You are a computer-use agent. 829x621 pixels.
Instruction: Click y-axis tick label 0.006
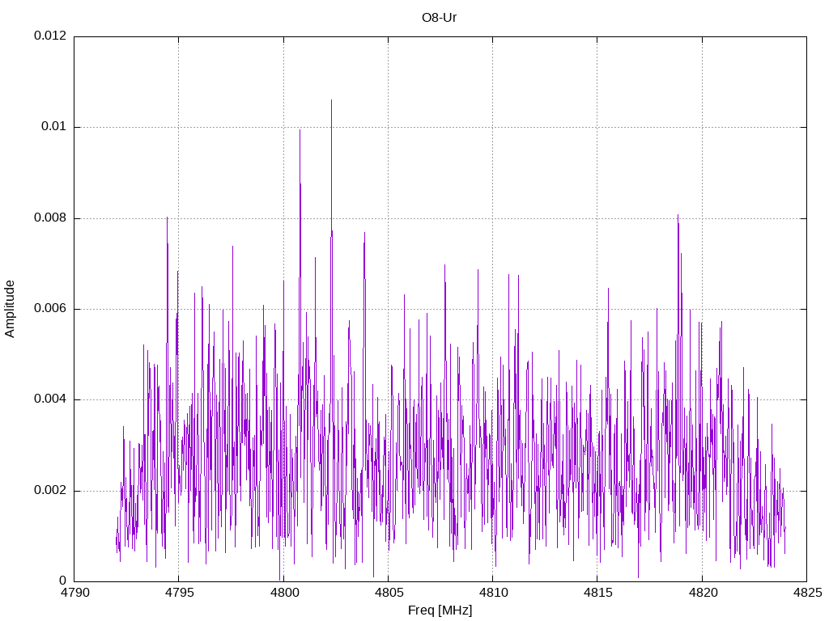(50, 309)
